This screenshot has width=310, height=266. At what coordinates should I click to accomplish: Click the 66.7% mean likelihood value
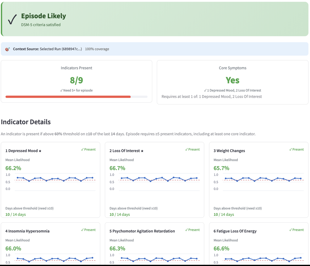(x=117, y=168)
